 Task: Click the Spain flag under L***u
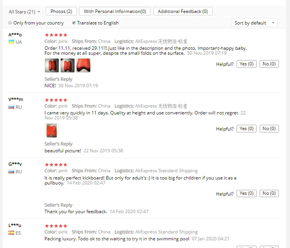[x=11, y=233]
